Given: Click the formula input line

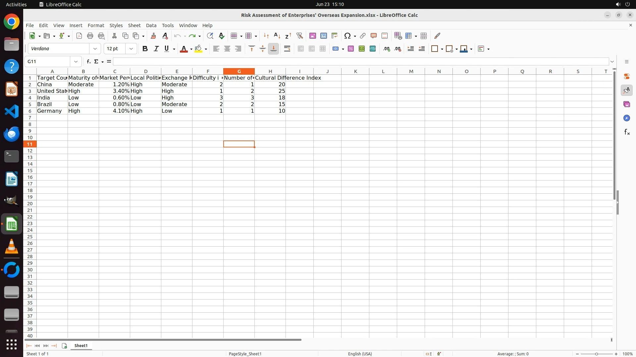Looking at the screenshot, I should (x=360, y=61).
